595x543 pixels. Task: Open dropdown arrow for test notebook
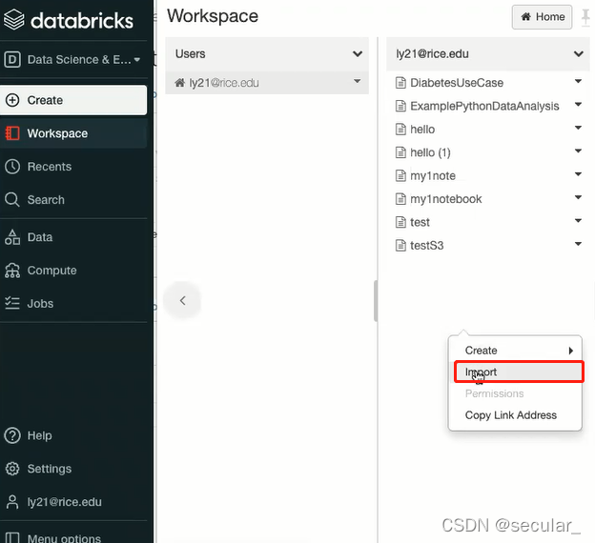click(x=578, y=220)
